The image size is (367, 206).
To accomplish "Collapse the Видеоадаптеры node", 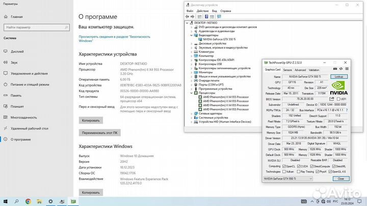I will 192,35.
